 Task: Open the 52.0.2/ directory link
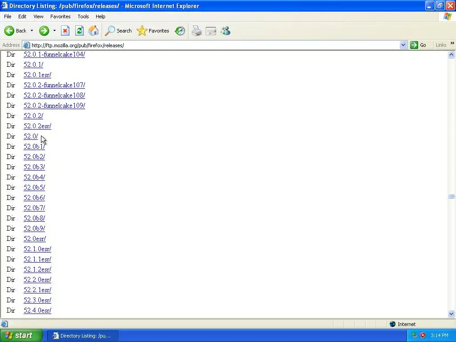[33, 116]
